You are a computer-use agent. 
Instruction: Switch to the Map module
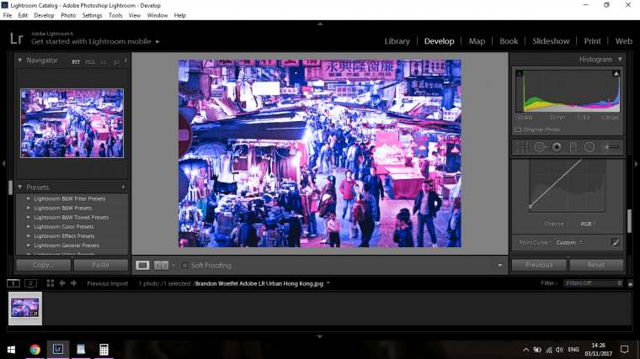click(x=477, y=41)
